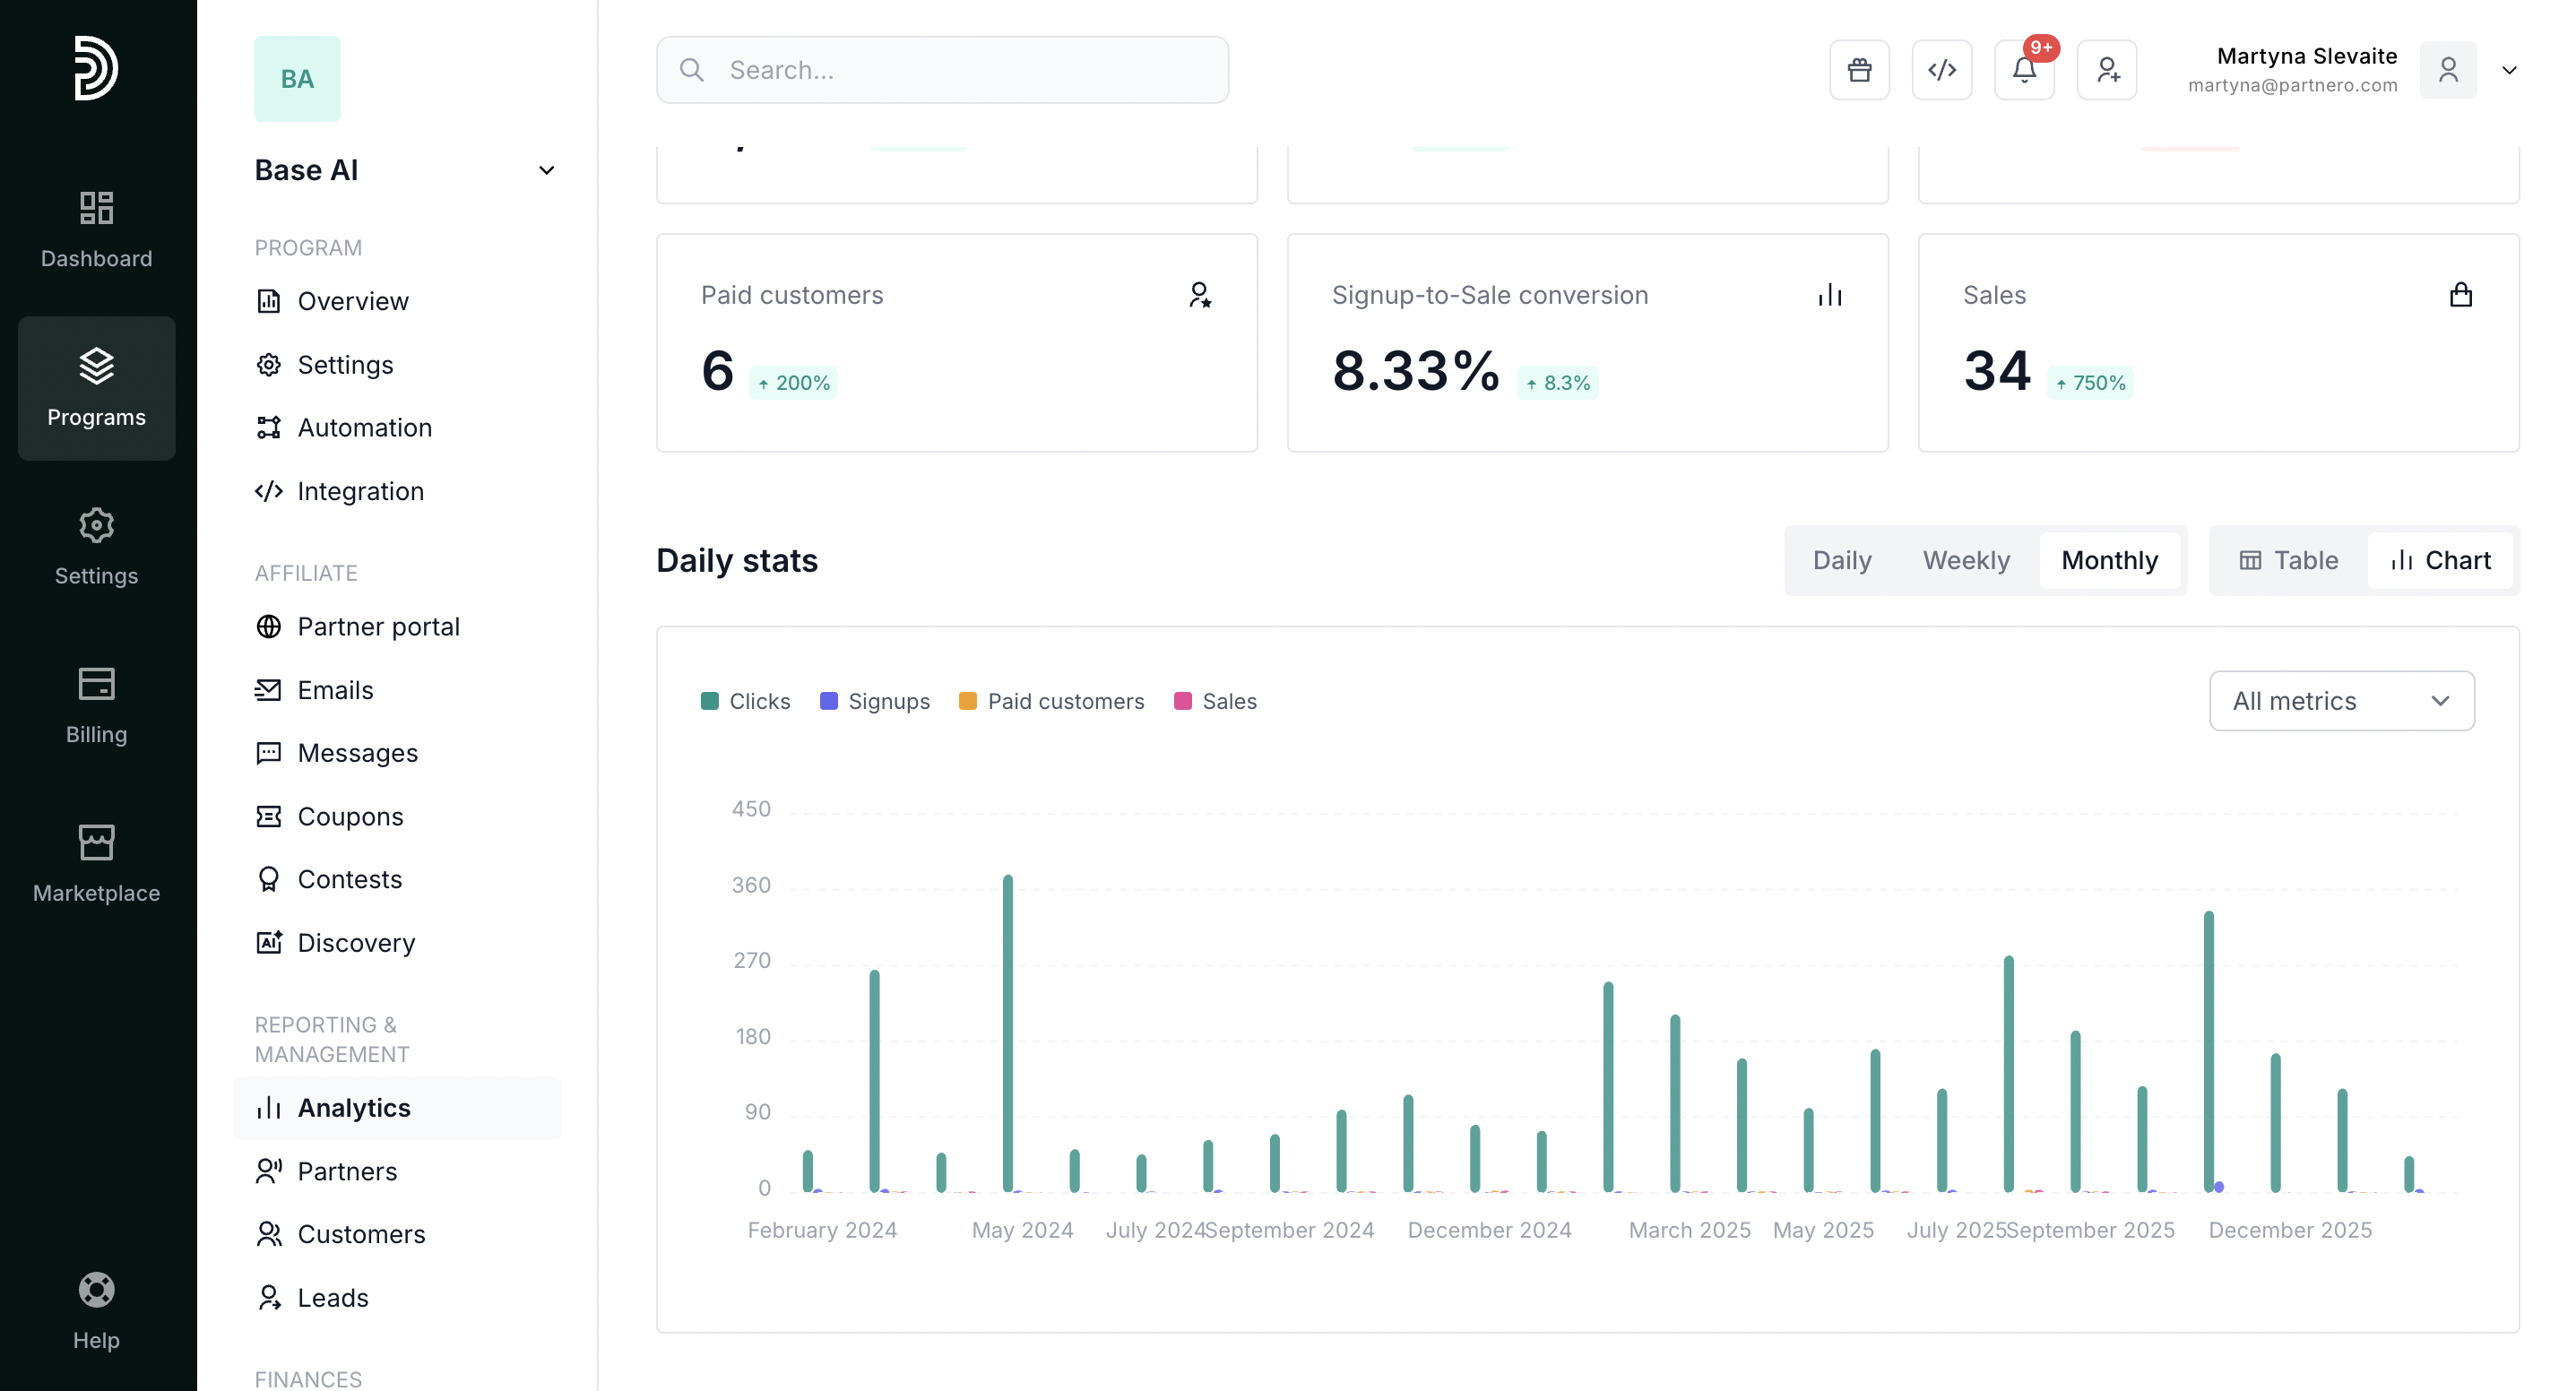This screenshot has height=1391, width=2576.
Task: Go to Automation settings
Action: coord(364,427)
